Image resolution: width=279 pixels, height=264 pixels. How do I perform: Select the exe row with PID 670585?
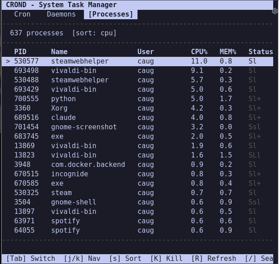click(137, 183)
